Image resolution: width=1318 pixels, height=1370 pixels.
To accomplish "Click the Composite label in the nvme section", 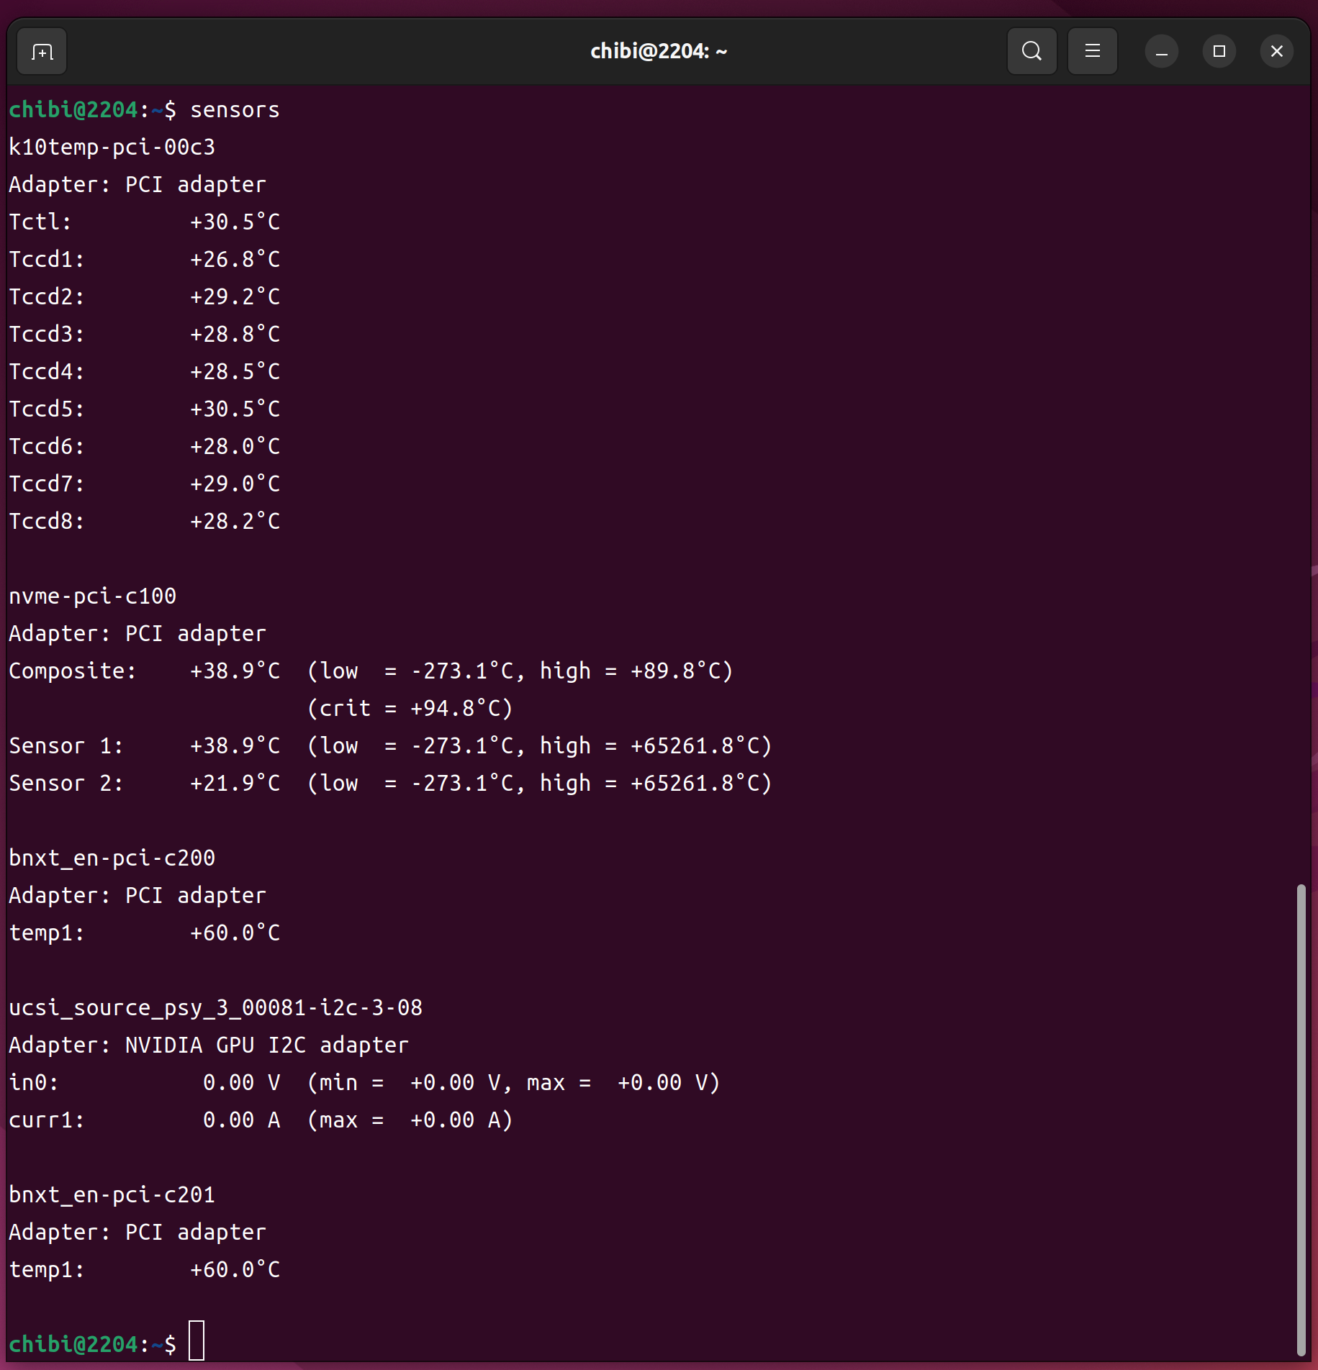I will 72,671.
